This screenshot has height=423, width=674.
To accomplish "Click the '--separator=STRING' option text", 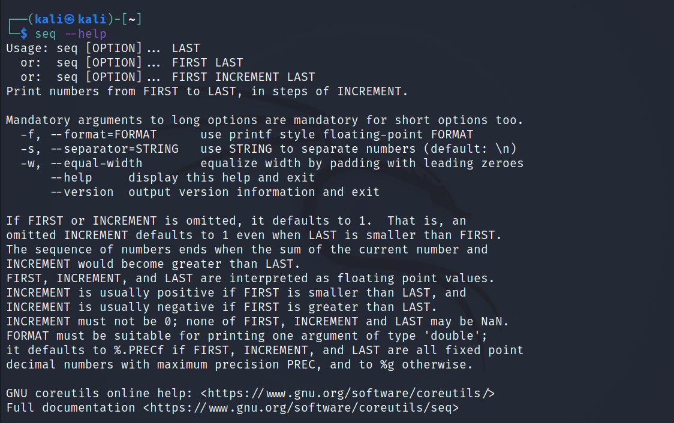I will (x=114, y=149).
